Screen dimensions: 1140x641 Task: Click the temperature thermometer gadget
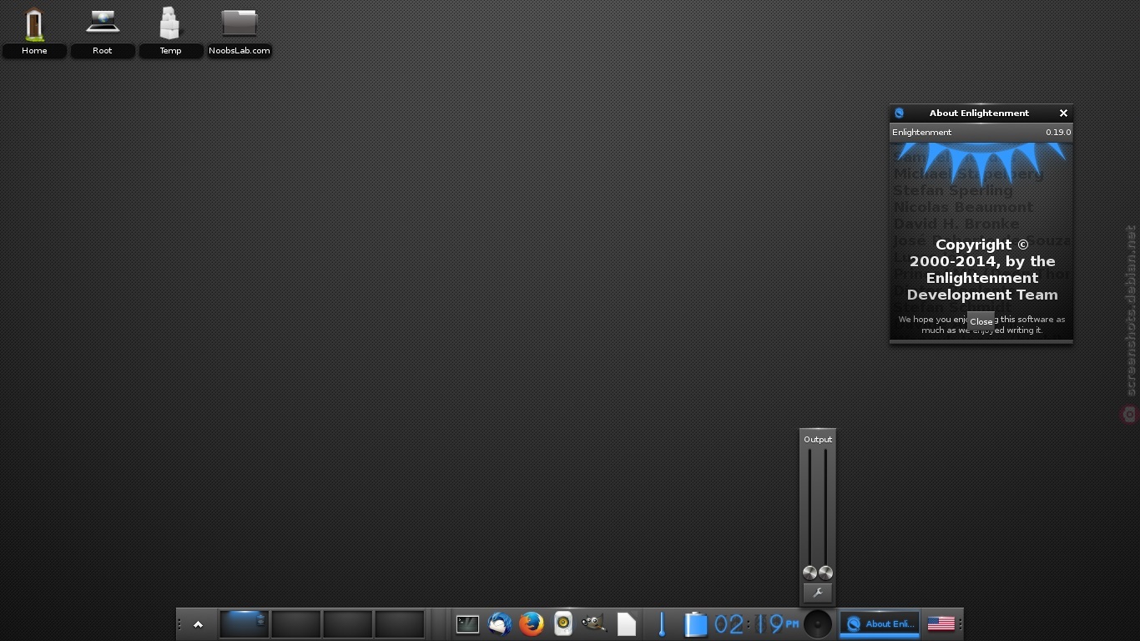[x=662, y=623]
